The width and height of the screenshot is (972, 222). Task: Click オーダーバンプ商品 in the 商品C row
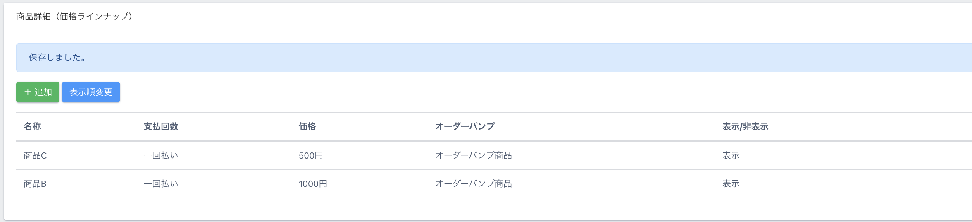(x=473, y=155)
